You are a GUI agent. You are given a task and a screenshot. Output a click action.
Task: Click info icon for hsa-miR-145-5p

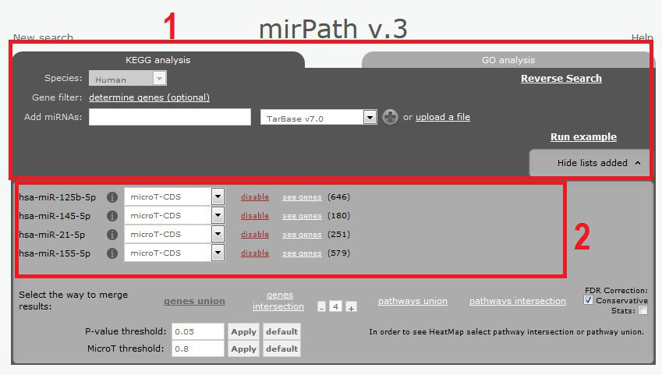point(112,216)
